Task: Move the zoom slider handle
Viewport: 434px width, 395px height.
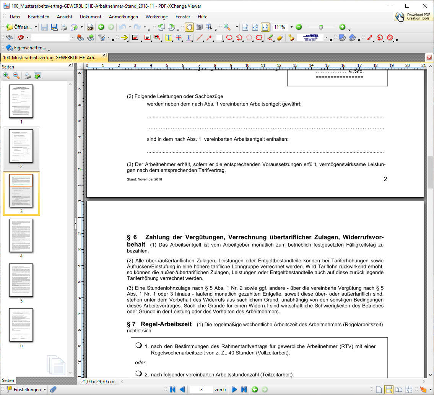Action: click(x=321, y=27)
